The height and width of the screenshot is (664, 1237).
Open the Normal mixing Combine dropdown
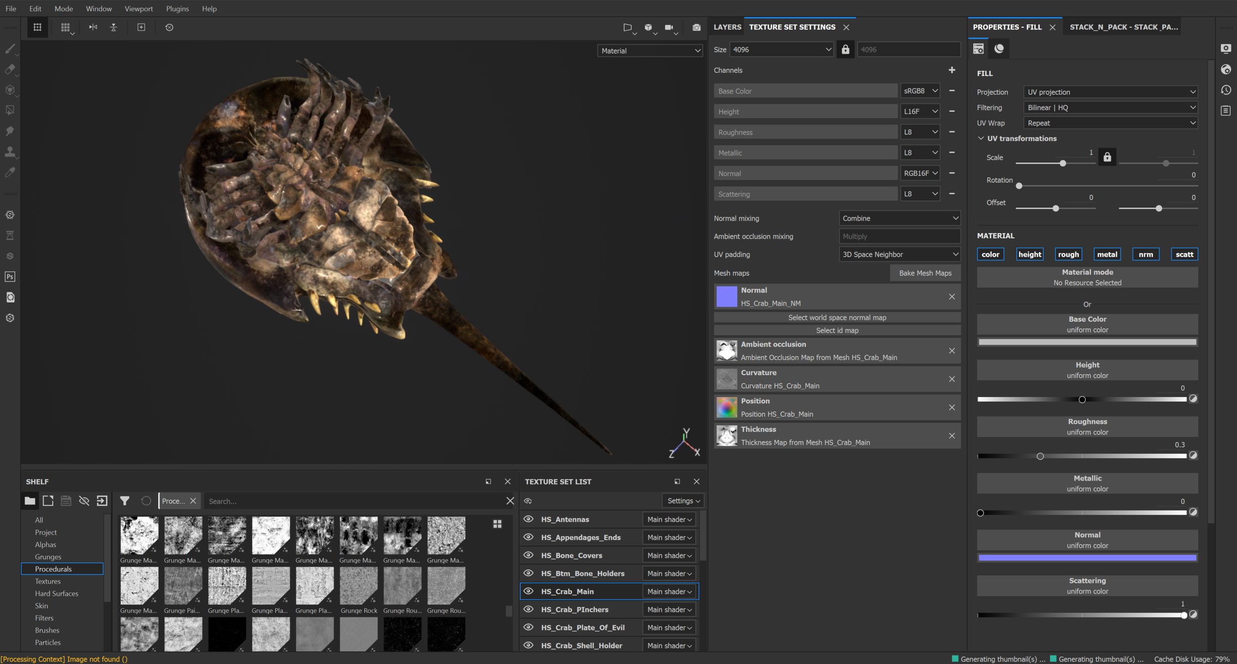pos(899,218)
